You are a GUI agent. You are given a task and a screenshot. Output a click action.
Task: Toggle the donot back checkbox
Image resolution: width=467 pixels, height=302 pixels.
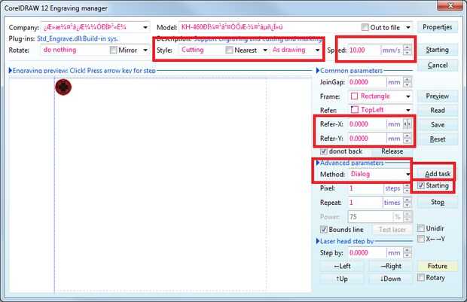(324, 151)
